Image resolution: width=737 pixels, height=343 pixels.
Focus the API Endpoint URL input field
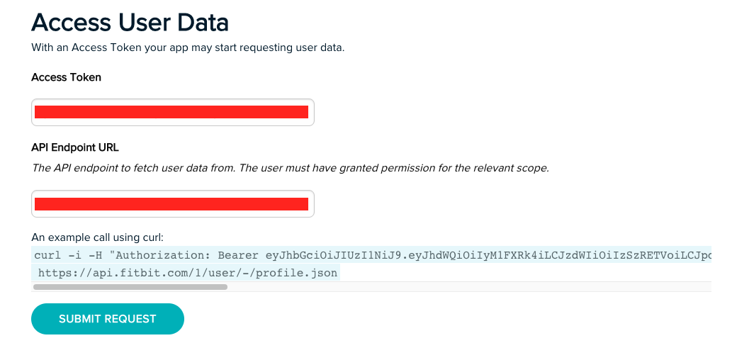tap(172, 204)
